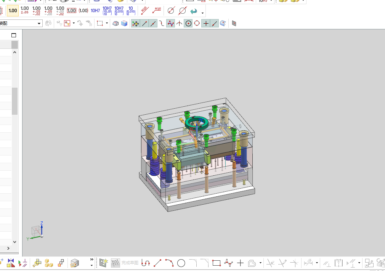Toggle the control point snap curve icon

(x=162, y=23)
